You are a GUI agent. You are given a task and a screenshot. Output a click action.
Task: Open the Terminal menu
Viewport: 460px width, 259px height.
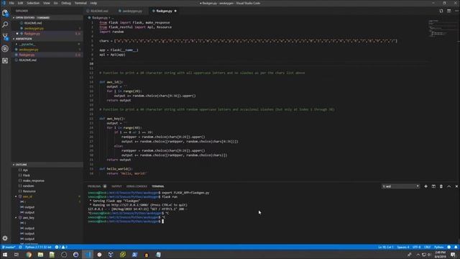(x=80, y=3)
